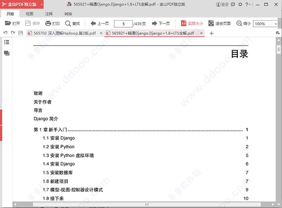Close the Django+1.8+LTS全解.pdf document tab

pos(202,33)
